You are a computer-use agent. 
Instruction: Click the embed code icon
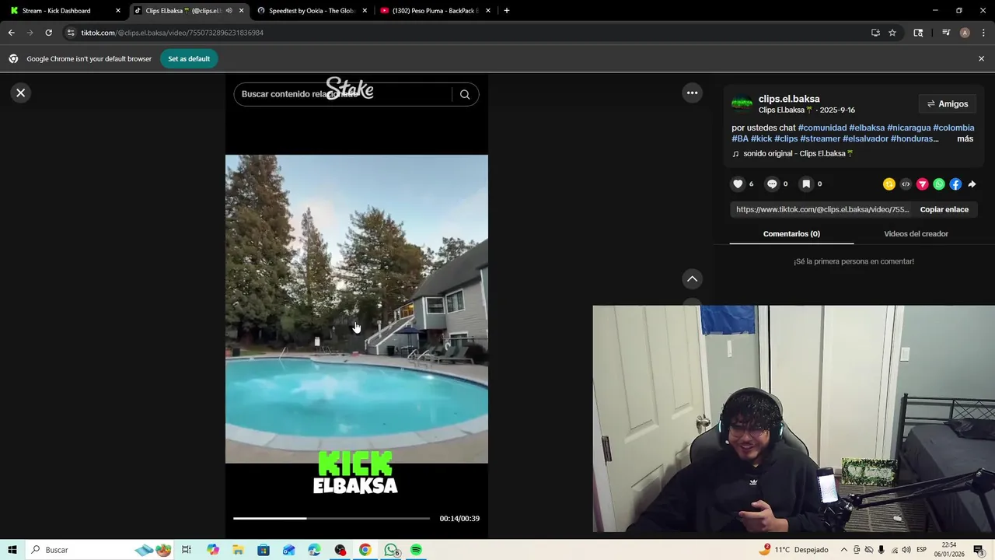click(x=906, y=184)
